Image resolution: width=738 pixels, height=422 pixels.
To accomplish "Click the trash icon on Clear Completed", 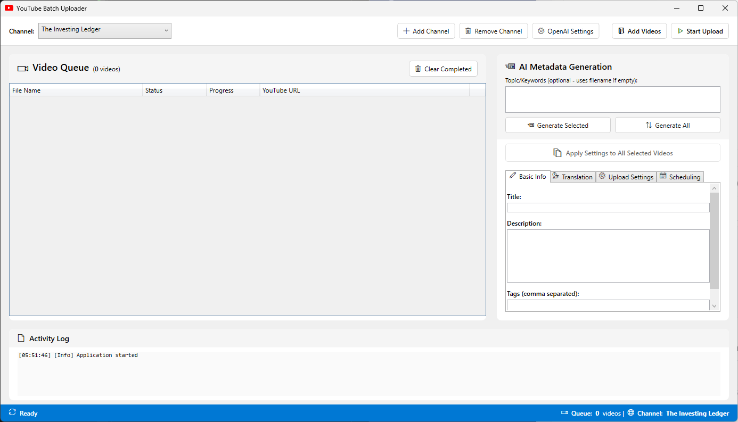I will (418, 69).
